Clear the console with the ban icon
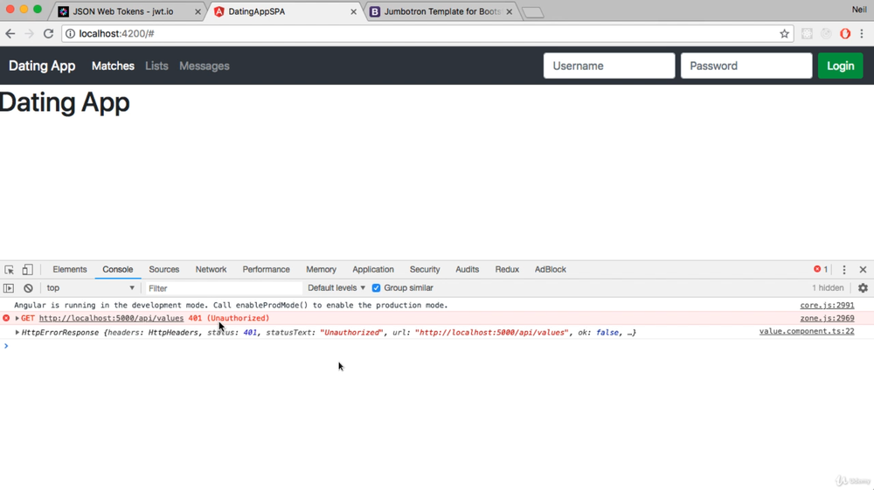874x490 pixels. pyautogui.click(x=28, y=288)
